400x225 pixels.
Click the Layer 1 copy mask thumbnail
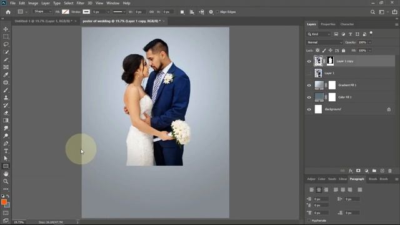pos(330,61)
